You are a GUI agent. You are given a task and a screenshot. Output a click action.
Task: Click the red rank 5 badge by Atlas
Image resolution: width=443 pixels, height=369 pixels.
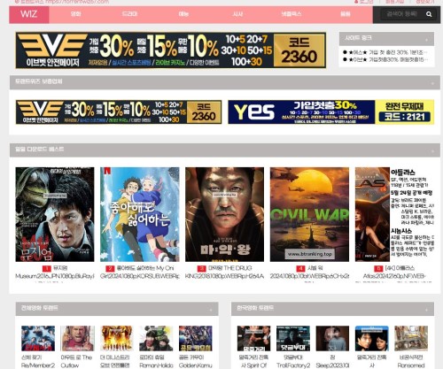pos(378,268)
